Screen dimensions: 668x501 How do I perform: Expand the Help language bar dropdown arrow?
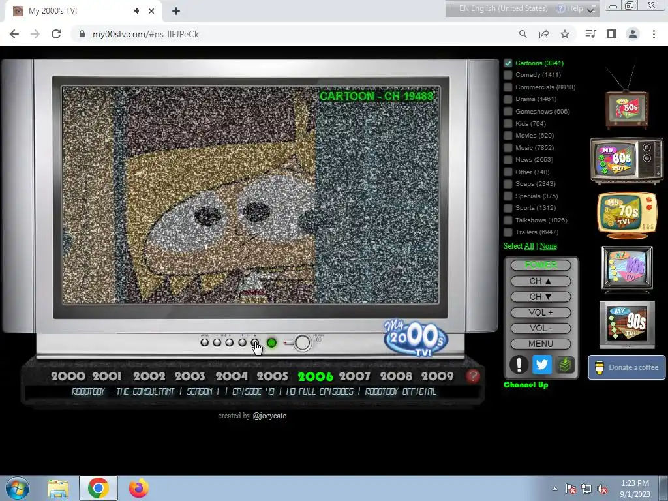click(x=591, y=10)
